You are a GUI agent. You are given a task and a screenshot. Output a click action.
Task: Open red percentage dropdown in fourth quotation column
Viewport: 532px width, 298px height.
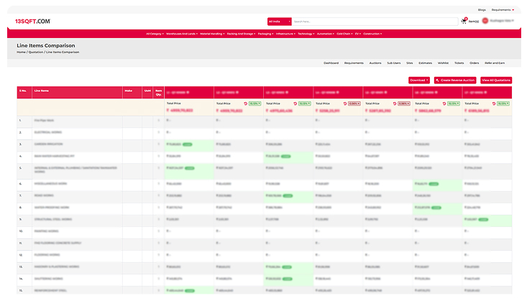354,103
